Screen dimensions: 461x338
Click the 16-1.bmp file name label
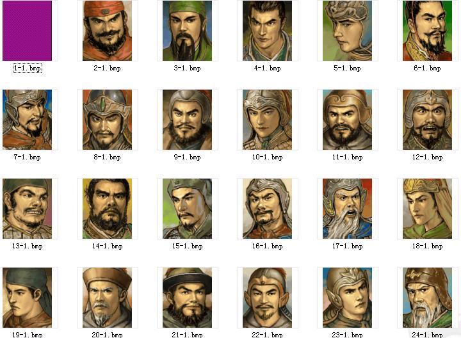[267, 246]
